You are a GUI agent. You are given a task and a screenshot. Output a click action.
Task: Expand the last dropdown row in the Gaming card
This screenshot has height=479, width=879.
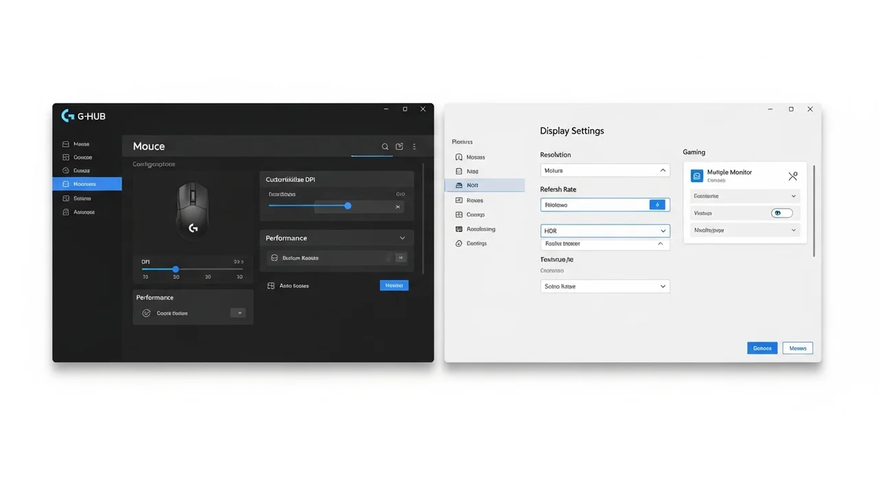tap(745, 231)
